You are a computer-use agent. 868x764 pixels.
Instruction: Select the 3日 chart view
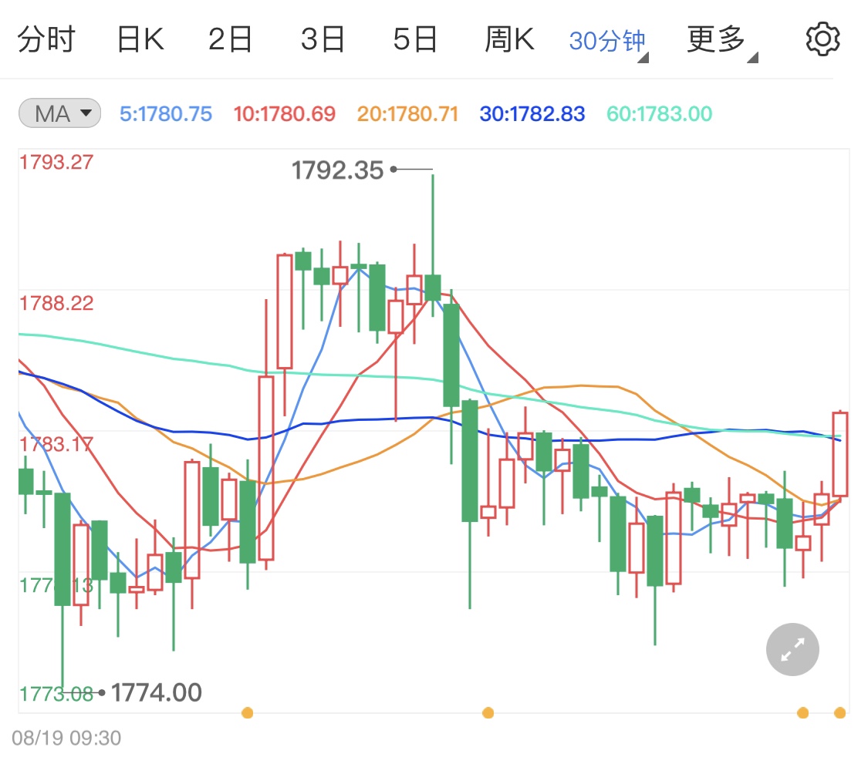322,39
